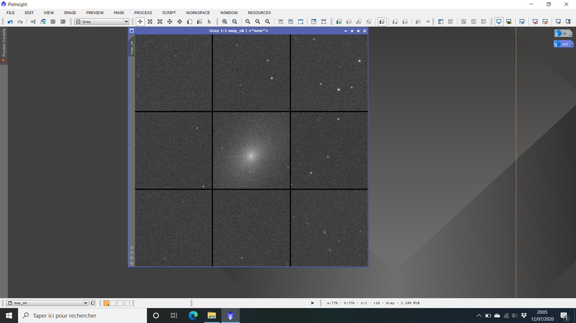Open the 'in' process icon
The width and height of the screenshot is (576, 323).
[x=563, y=33]
